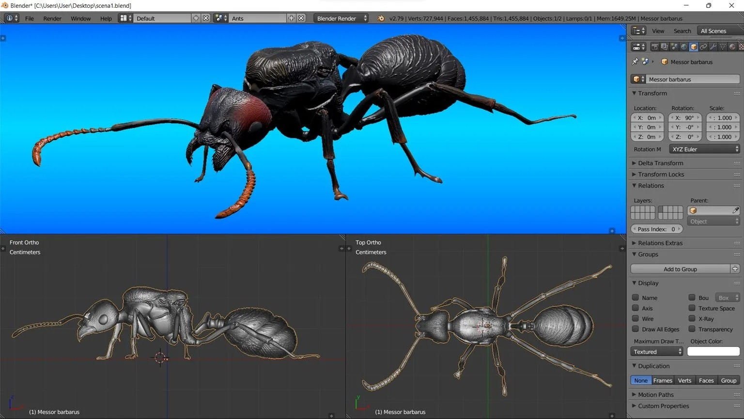Click the Object Color swatch

pyautogui.click(x=713, y=351)
